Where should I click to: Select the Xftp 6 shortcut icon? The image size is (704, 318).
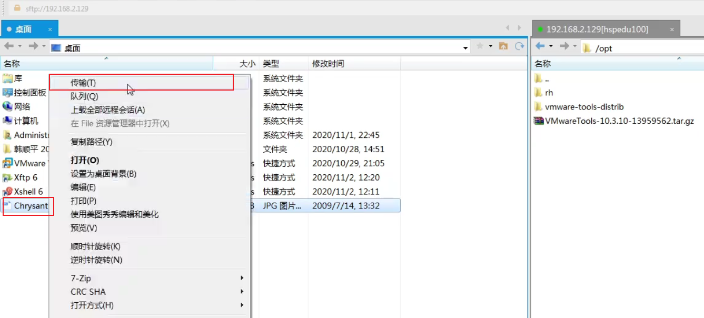[x=7, y=177]
